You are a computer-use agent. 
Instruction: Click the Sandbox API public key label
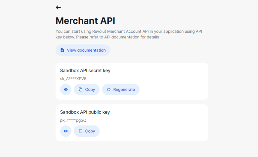coord(85,112)
